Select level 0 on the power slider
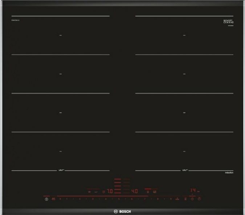 click(60, 199)
